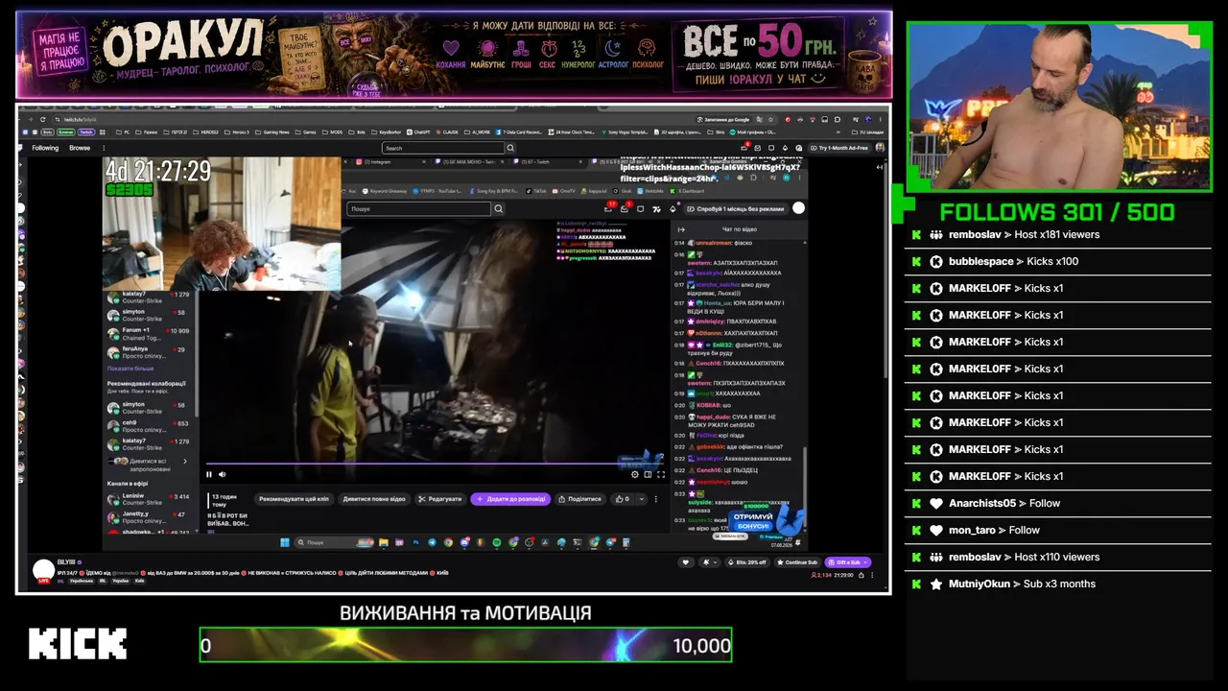Viewport: 1228px width, 691px height.
Task: Click Спробуй 1 місяць без реклами
Action: pyautogui.click(x=737, y=208)
